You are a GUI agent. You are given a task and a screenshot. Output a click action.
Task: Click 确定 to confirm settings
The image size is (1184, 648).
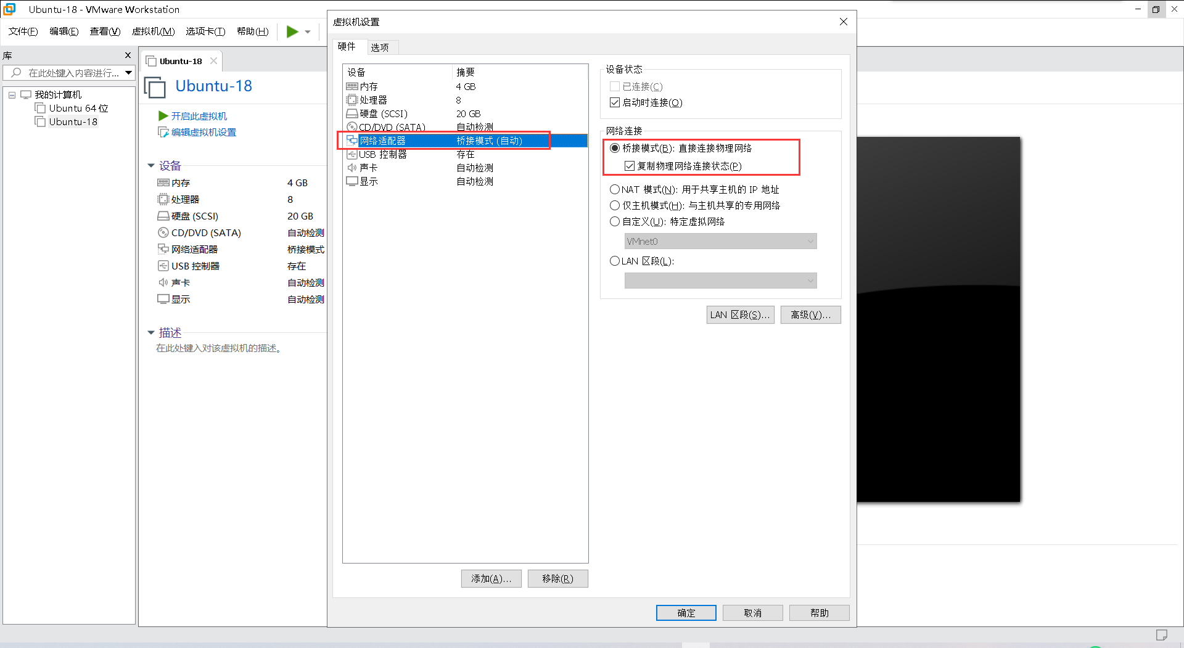pos(686,613)
